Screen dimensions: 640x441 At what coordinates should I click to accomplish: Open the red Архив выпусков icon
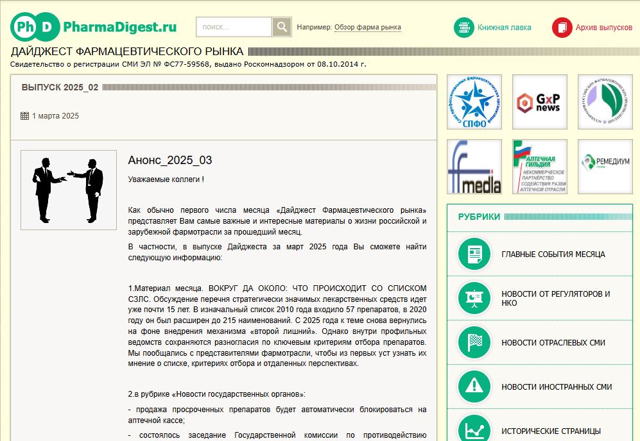click(562, 28)
